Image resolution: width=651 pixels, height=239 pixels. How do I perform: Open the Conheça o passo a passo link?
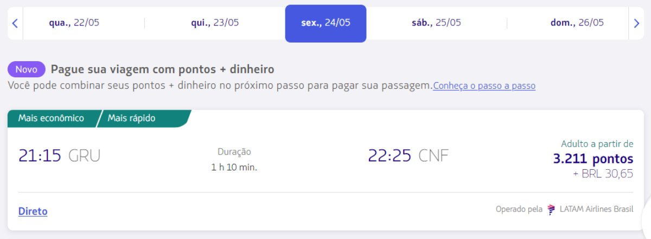tap(484, 86)
